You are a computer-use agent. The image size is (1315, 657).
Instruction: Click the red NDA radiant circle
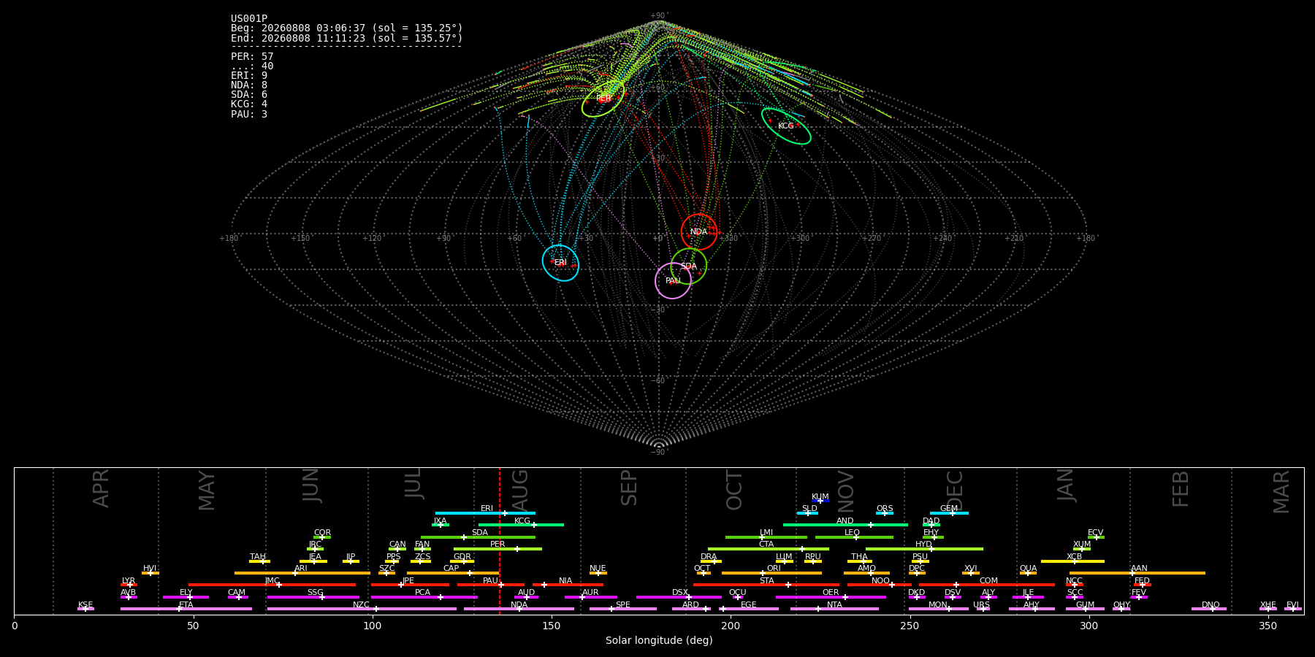pos(699,232)
